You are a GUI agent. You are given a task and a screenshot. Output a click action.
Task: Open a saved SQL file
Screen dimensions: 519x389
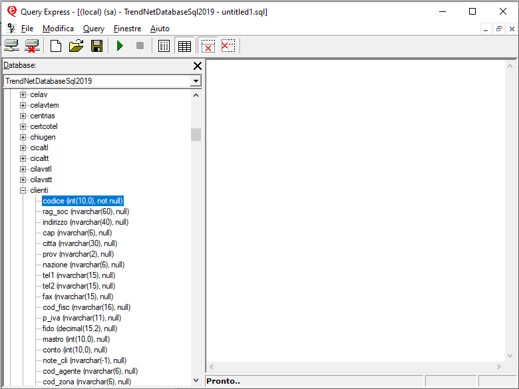pos(76,46)
